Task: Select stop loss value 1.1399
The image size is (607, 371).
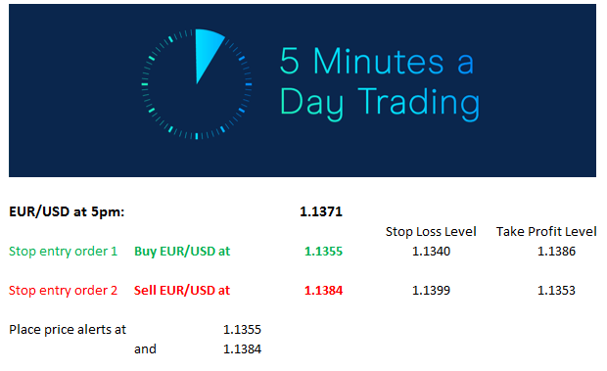Action: [x=431, y=290]
